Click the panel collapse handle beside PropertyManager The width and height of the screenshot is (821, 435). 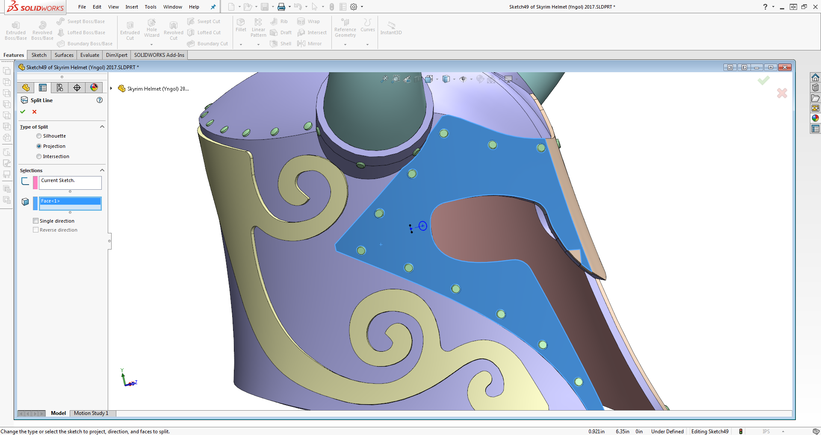click(x=109, y=241)
